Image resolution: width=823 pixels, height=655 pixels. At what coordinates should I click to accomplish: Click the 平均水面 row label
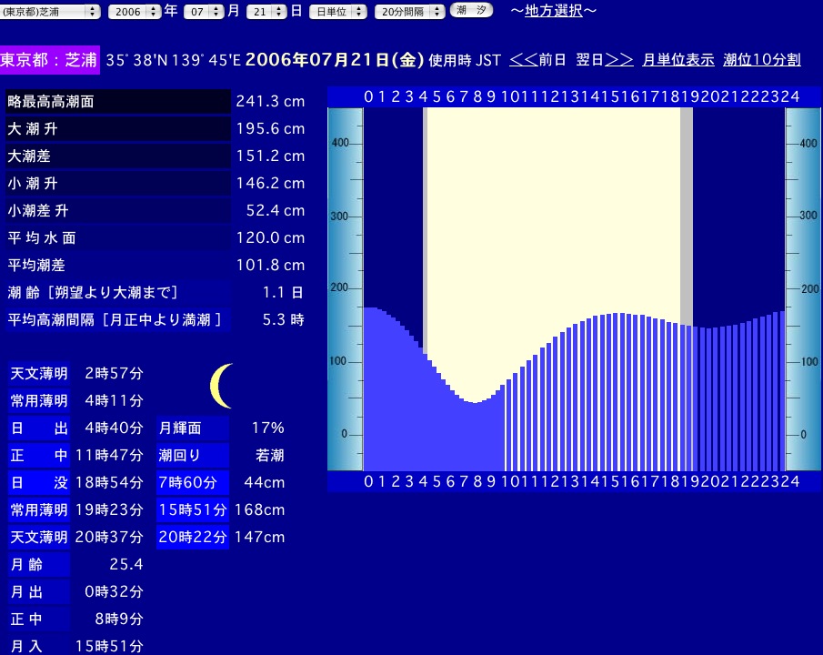[118, 238]
